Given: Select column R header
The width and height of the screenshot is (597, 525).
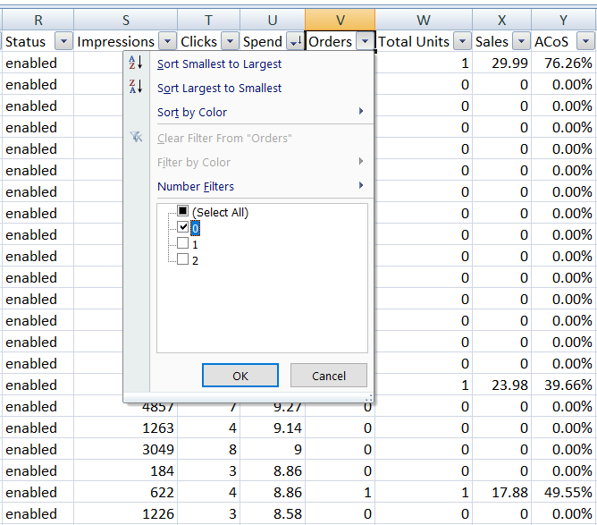Looking at the screenshot, I should [x=38, y=20].
